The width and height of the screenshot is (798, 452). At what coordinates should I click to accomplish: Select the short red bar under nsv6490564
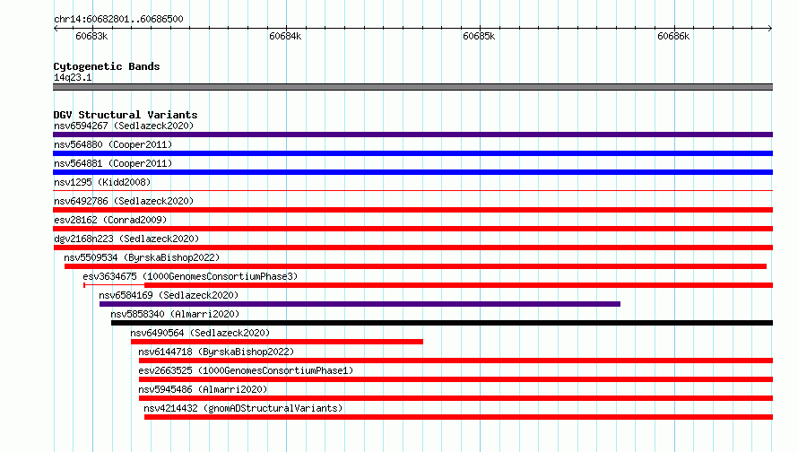click(277, 342)
